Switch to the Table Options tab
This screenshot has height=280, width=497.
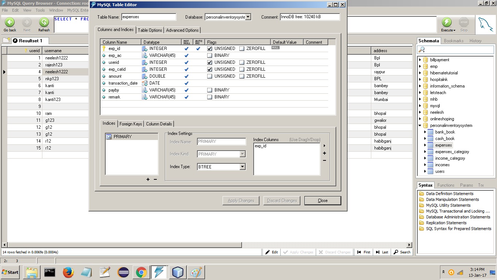(x=150, y=30)
